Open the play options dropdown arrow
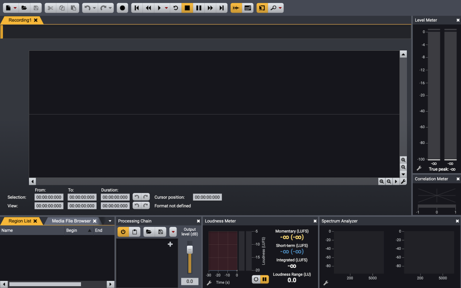Screen dimensions: 461x288 (167, 8)
